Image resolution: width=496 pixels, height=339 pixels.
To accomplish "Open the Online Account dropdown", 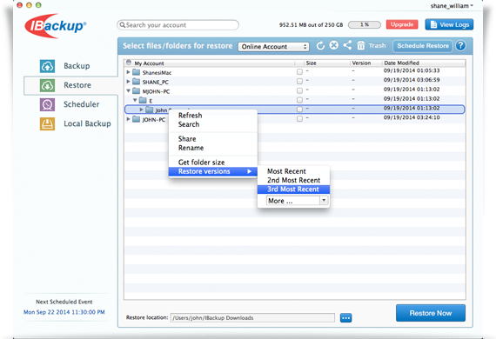I will 273,47.
